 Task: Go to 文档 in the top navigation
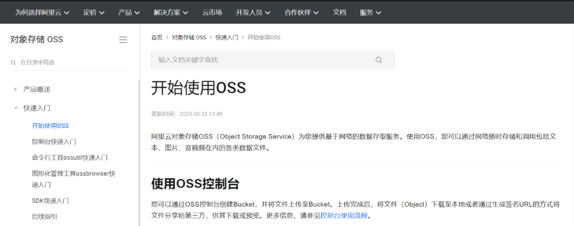click(x=339, y=12)
